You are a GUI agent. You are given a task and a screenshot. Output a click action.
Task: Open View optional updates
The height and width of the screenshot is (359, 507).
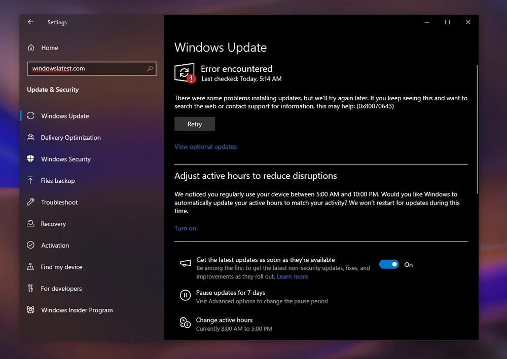pyautogui.click(x=205, y=146)
